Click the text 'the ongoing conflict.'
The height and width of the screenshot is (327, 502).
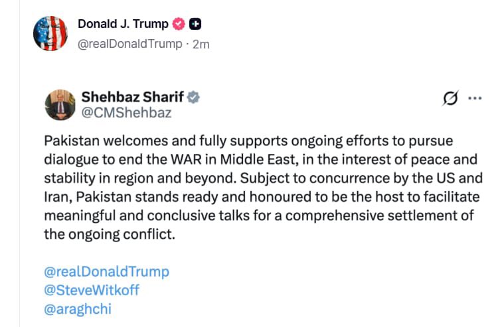(x=110, y=235)
